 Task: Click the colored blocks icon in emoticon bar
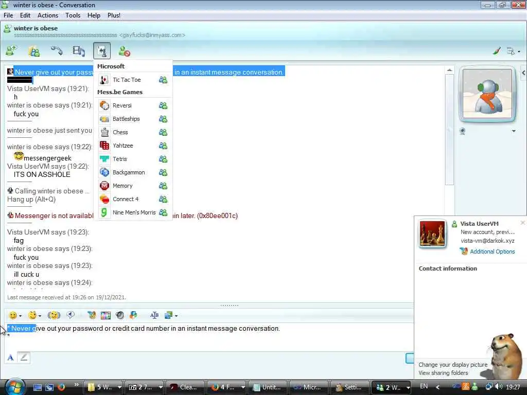pyautogui.click(x=133, y=315)
